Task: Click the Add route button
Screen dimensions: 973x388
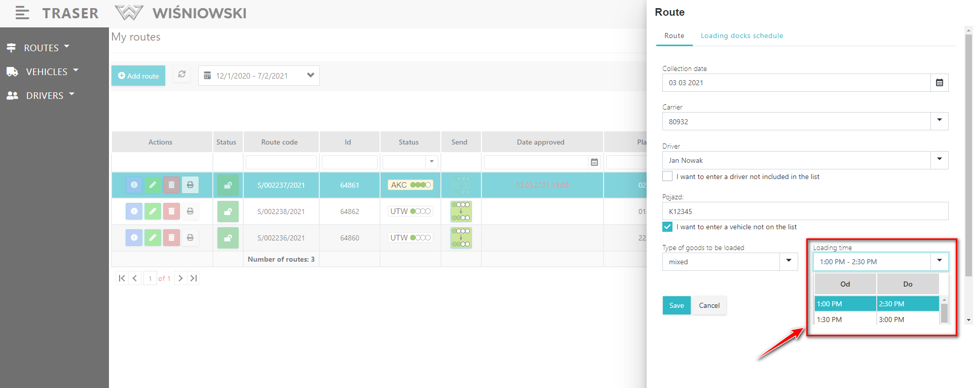Action: pos(138,76)
